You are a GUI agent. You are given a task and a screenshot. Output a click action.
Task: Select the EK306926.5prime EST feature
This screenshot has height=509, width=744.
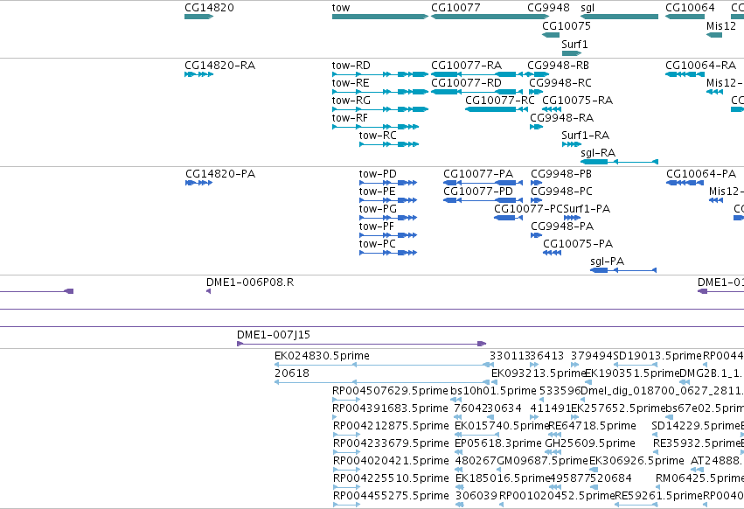click(x=595, y=470)
